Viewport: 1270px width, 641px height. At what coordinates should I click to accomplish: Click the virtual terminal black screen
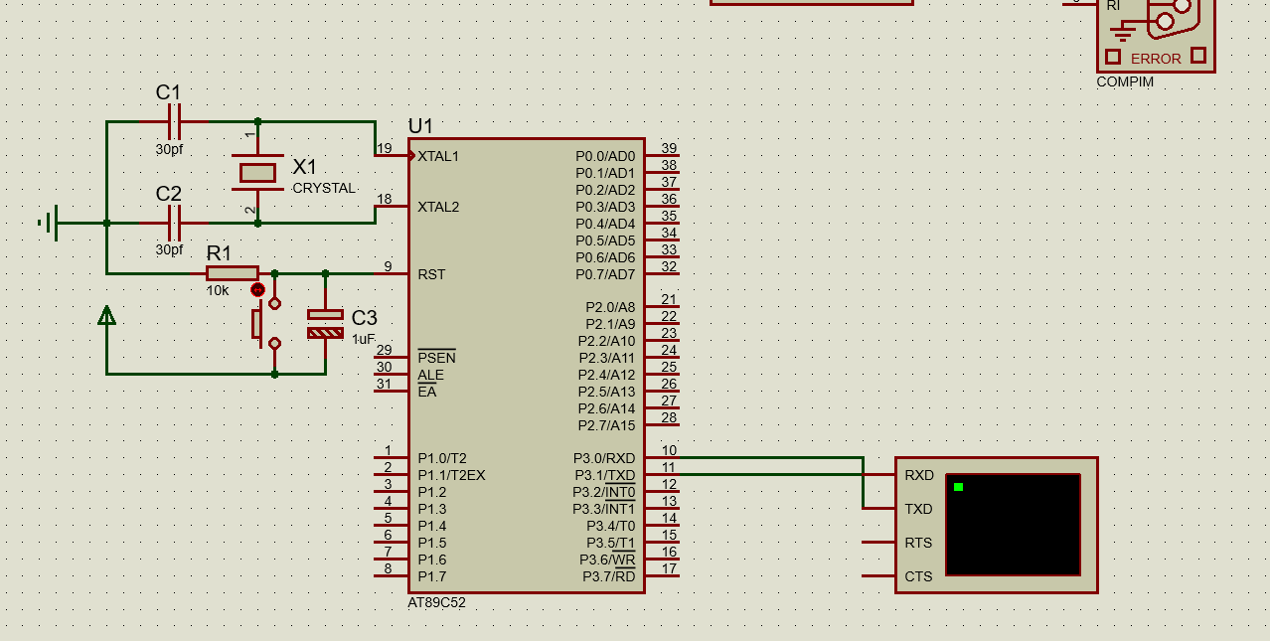tap(1013, 525)
